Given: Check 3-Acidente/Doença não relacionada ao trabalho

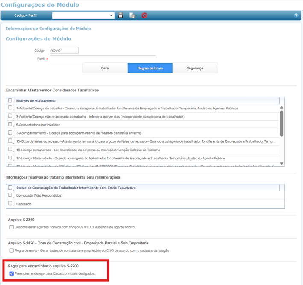Looking at the screenshot, I should (x=10, y=116).
